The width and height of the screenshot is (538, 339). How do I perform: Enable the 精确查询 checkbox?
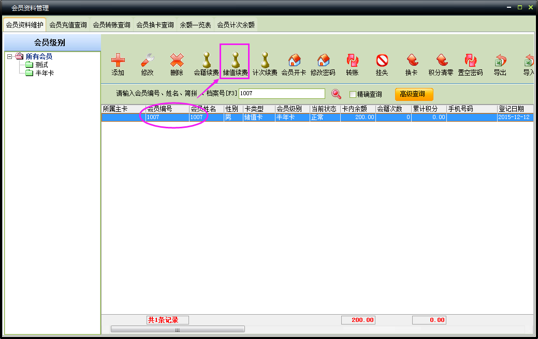[x=353, y=94]
